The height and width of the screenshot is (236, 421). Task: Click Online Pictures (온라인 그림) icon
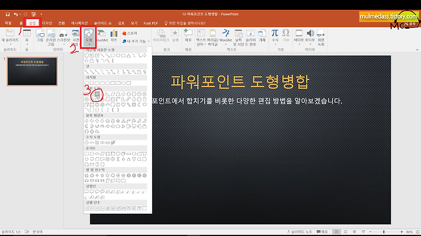coord(51,37)
